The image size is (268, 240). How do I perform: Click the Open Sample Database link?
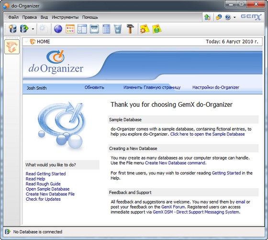pos(48,189)
